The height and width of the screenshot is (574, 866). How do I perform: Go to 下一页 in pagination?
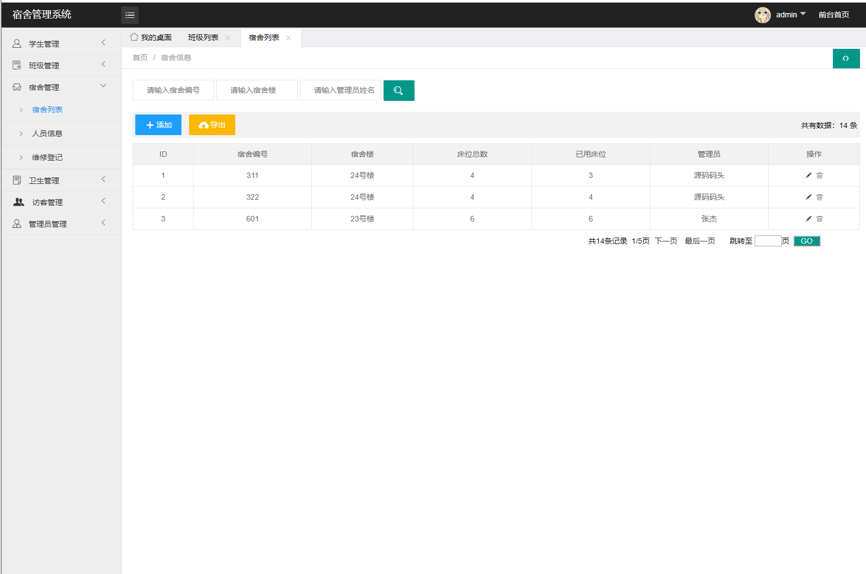pyautogui.click(x=666, y=241)
